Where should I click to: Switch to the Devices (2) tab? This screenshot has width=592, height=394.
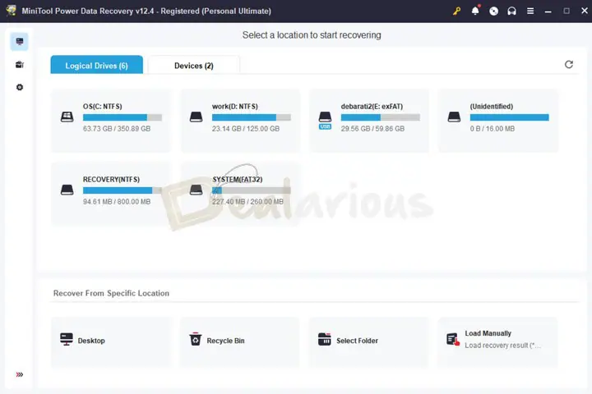[193, 66]
